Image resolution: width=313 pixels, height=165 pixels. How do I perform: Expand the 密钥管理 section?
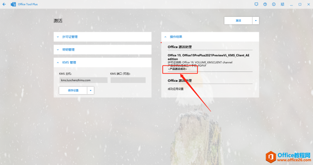102,50
